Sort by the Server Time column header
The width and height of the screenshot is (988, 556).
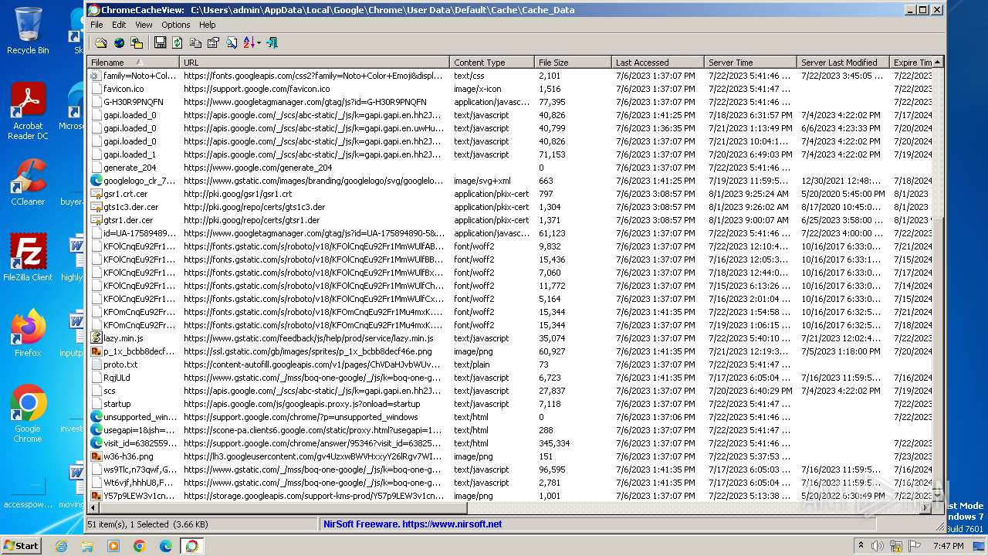751,63
